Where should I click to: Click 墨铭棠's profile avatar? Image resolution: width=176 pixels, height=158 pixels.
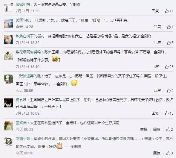[9, 126]
